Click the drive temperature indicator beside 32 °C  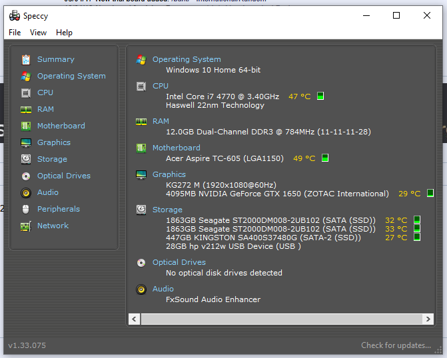[417, 220]
